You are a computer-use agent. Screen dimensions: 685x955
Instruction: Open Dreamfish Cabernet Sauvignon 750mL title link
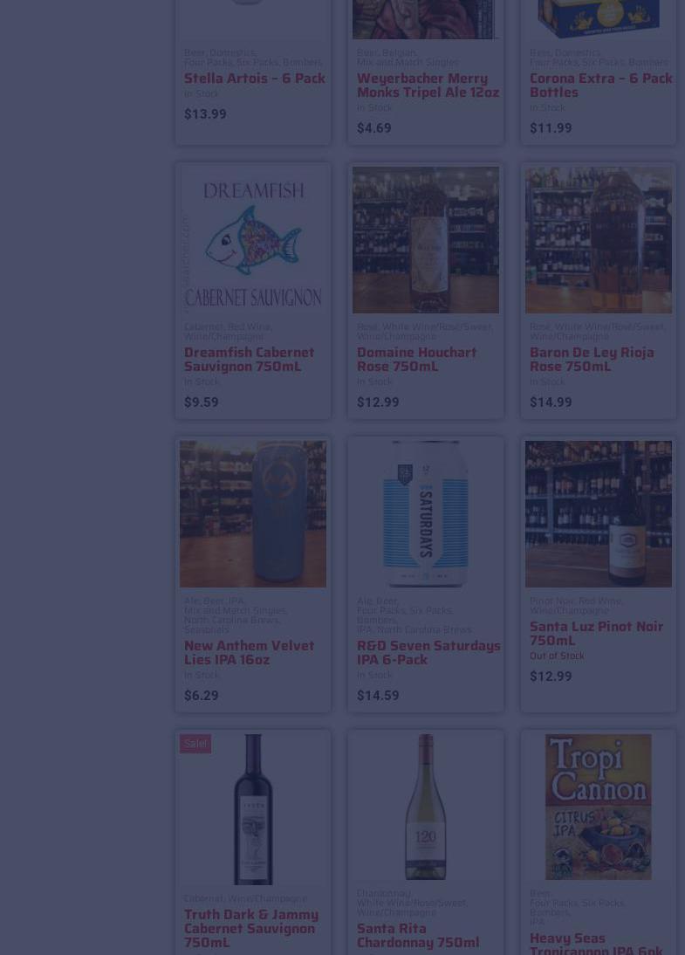(249, 360)
